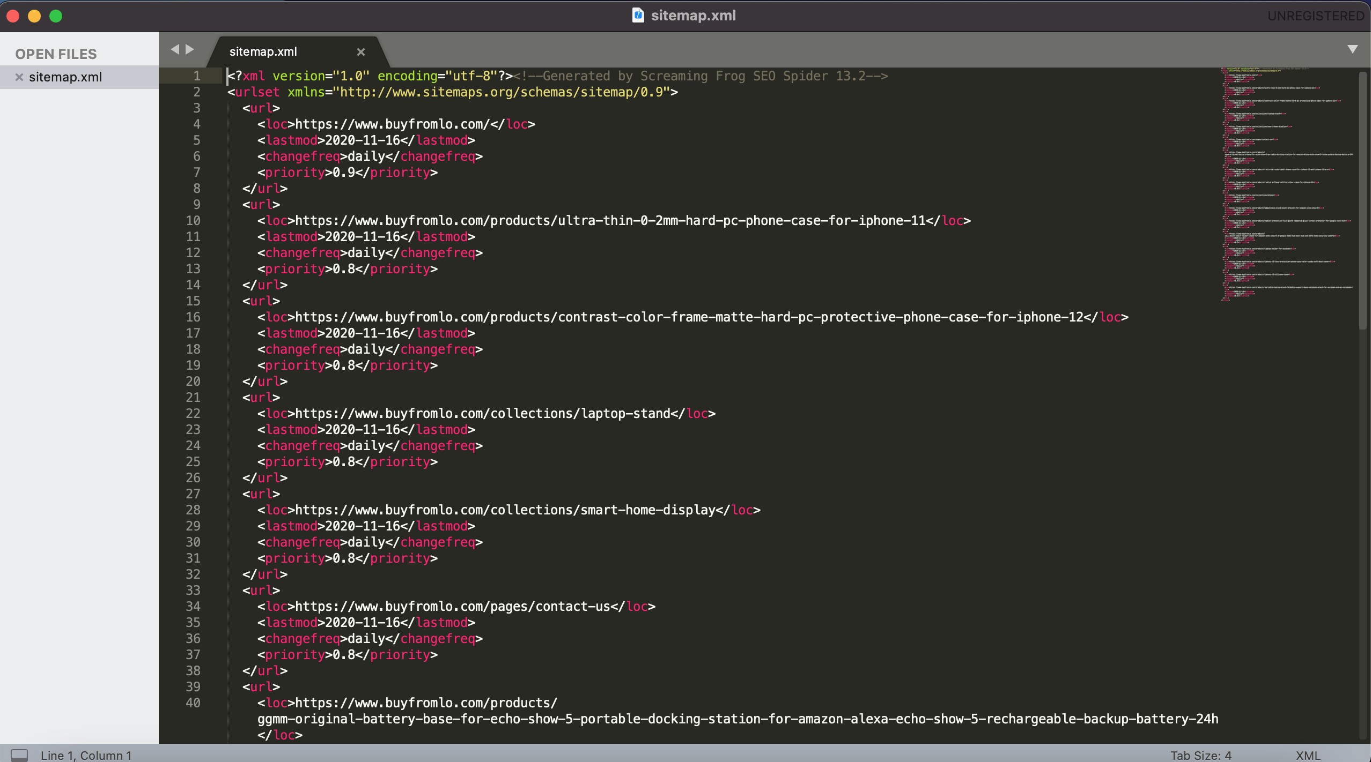Click line number 1 in the gutter

(x=197, y=76)
